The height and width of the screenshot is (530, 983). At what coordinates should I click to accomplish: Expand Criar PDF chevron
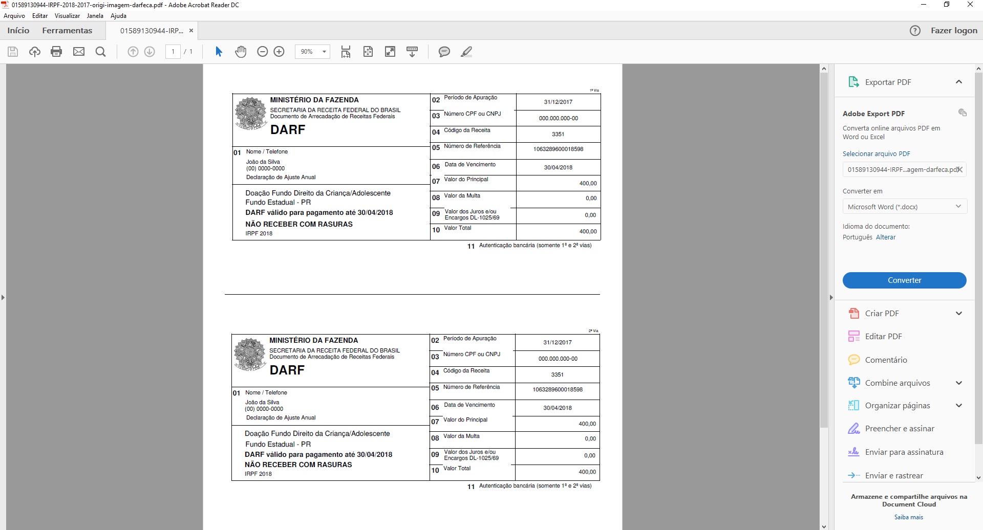(959, 314)
